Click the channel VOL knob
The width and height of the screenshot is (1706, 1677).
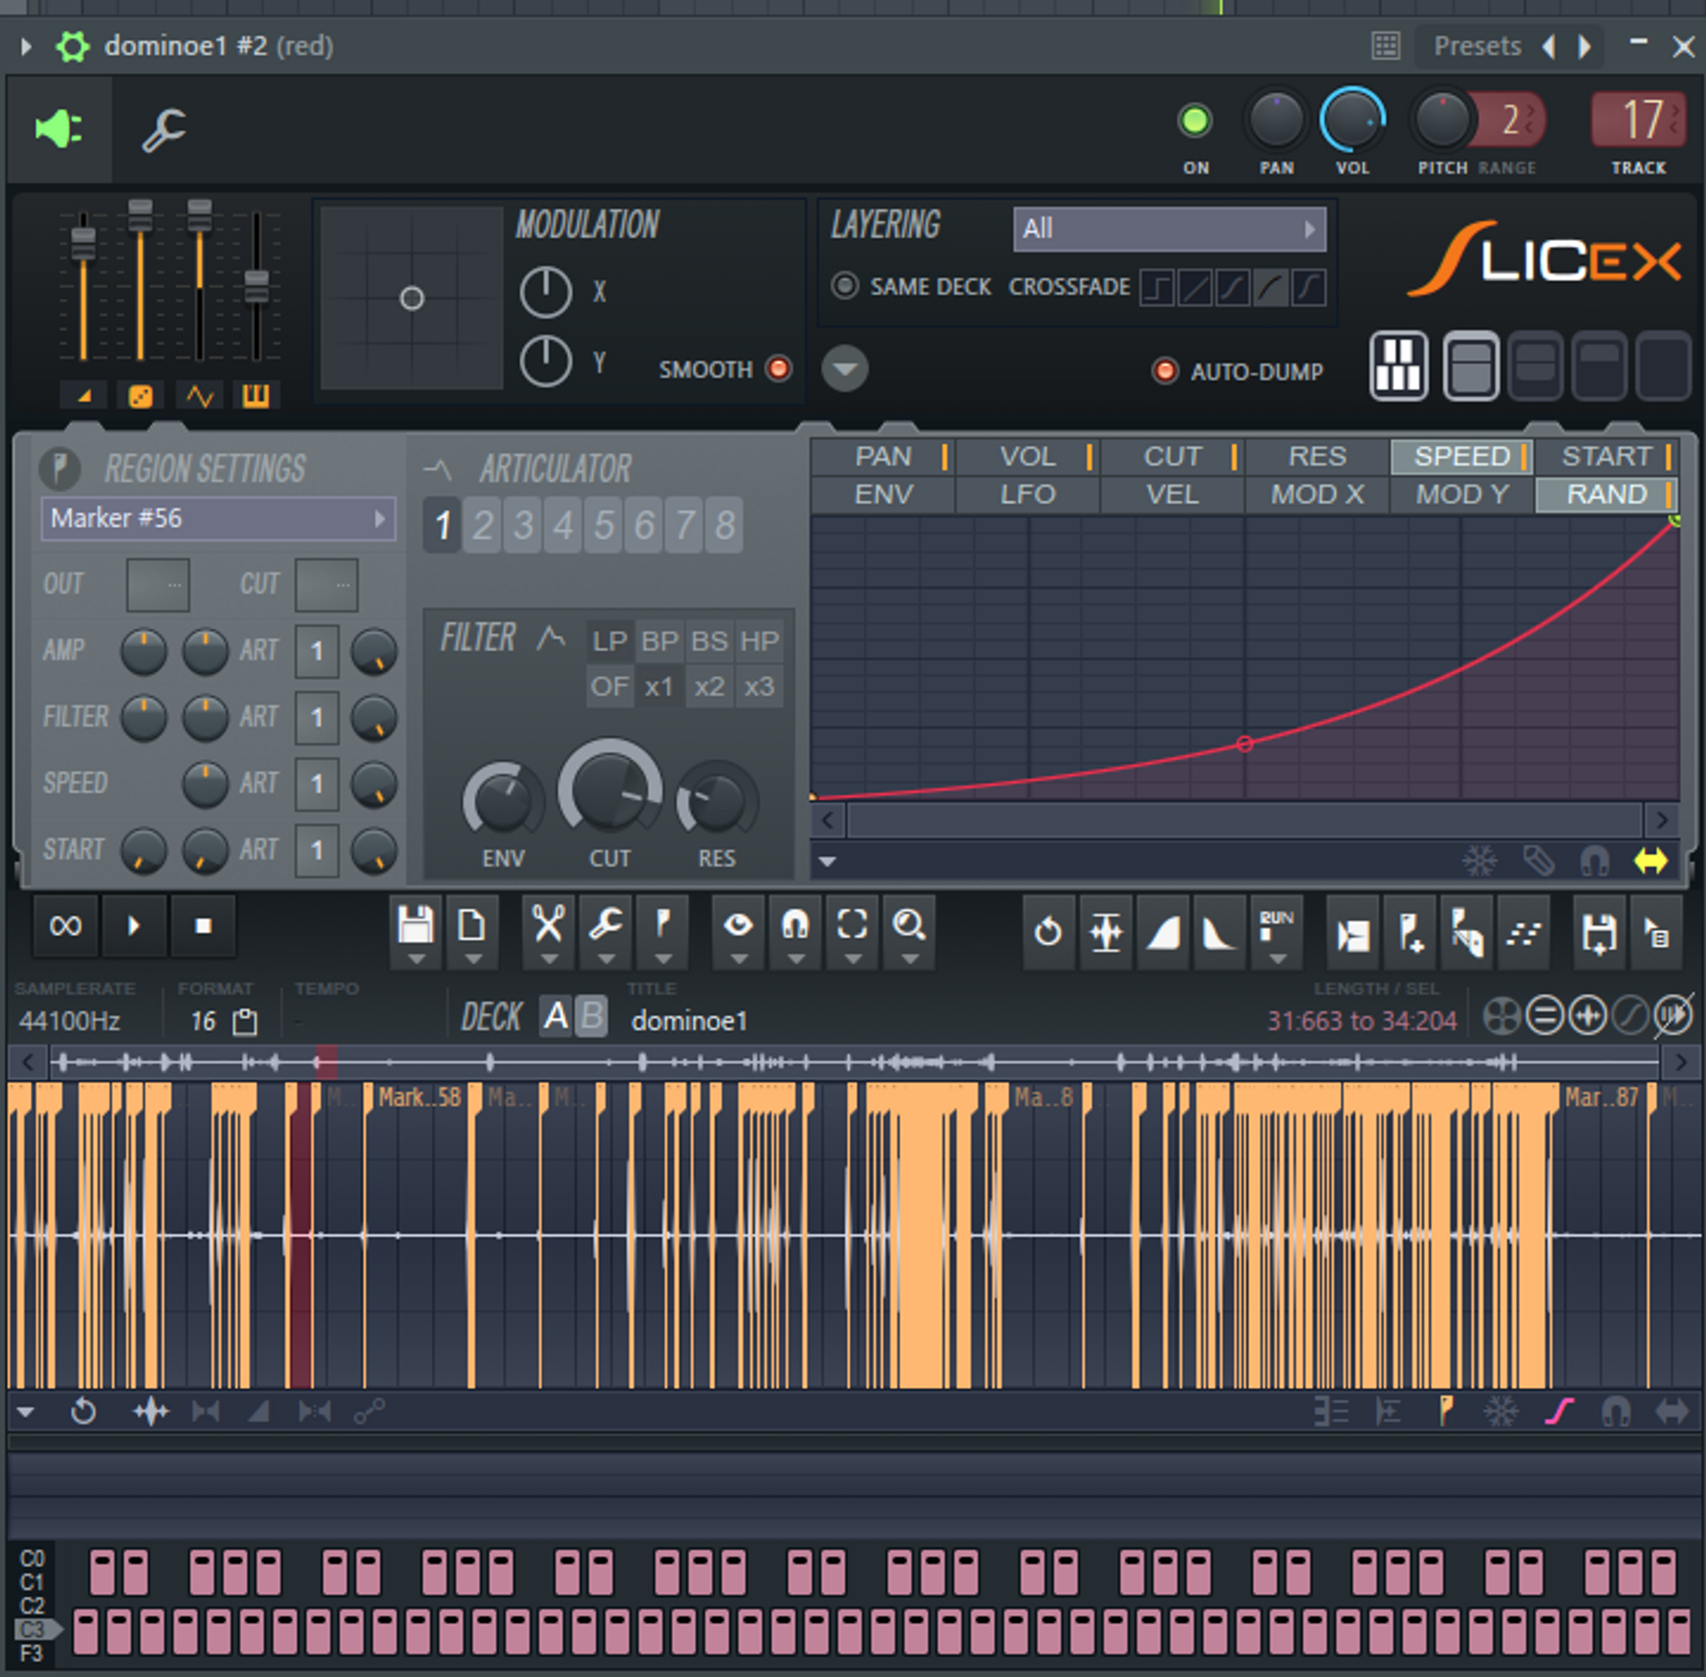click(1351, 120)
